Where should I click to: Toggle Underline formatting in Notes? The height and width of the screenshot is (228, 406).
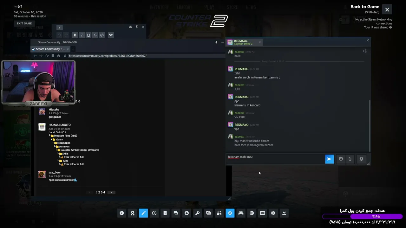click(x=88, y=35)
